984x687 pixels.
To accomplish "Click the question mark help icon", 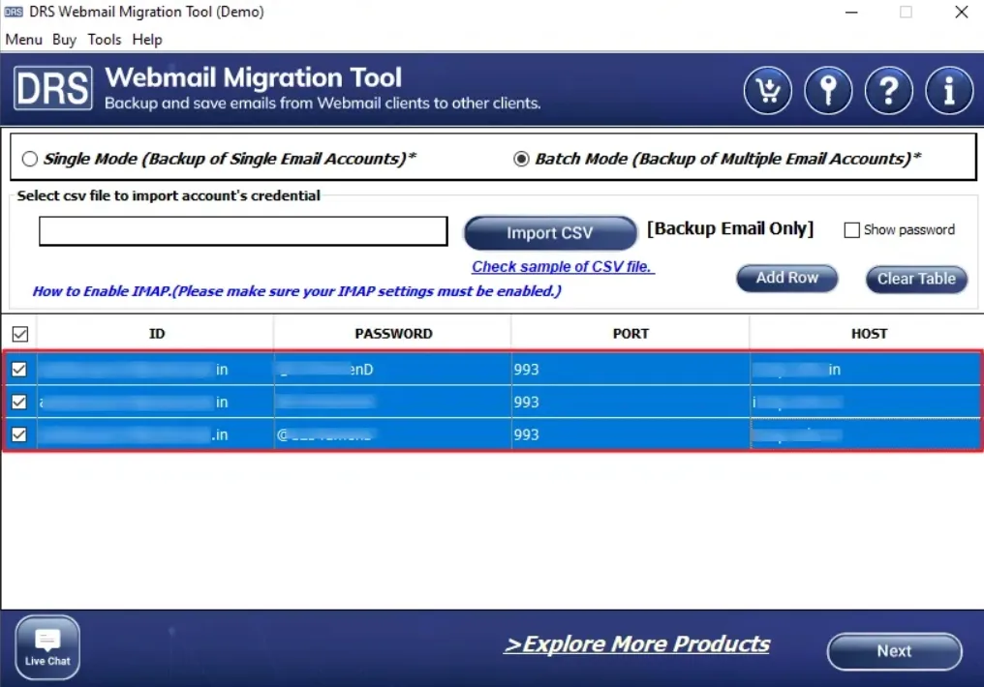I will 888,91.
